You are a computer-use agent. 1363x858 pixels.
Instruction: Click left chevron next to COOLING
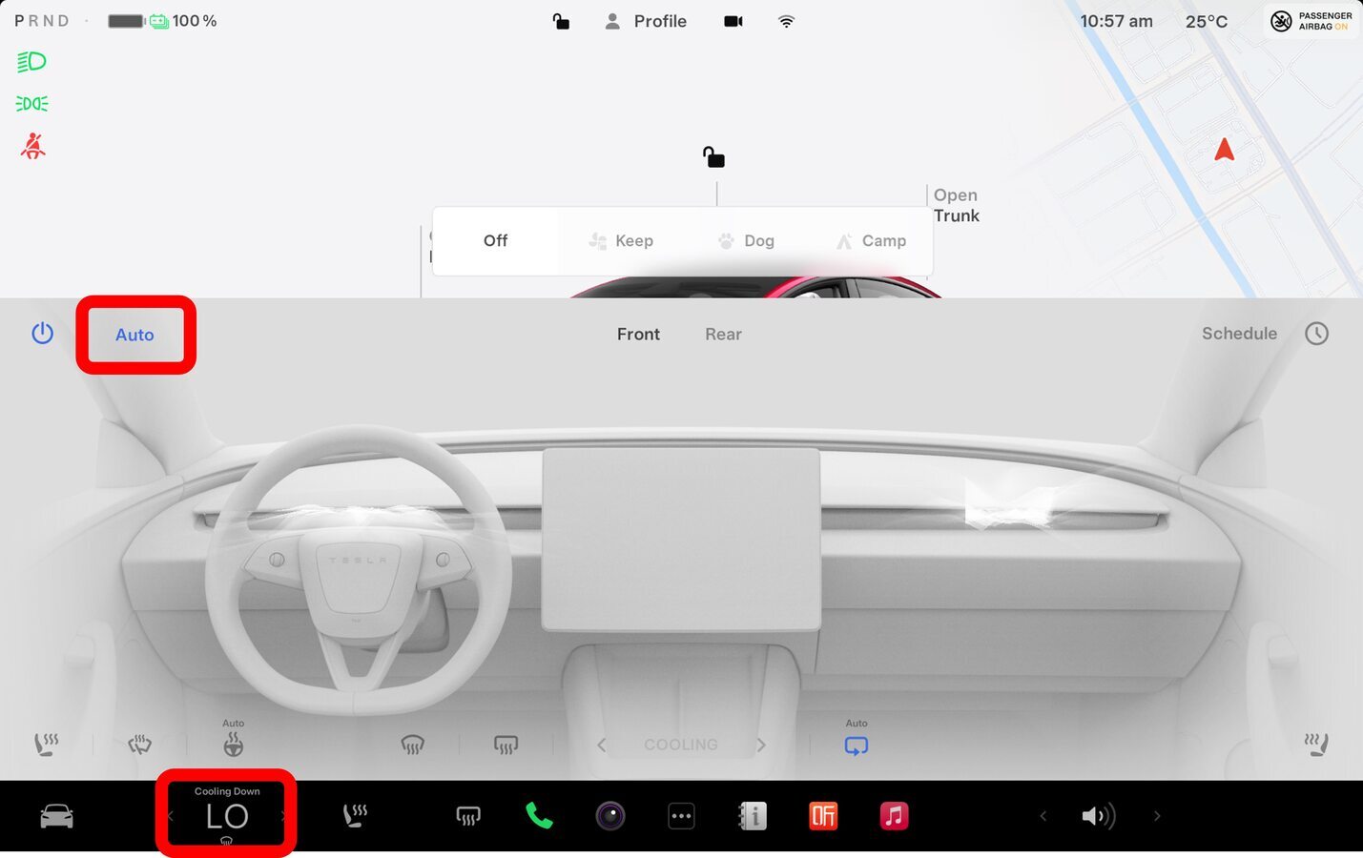click(601, 745)
